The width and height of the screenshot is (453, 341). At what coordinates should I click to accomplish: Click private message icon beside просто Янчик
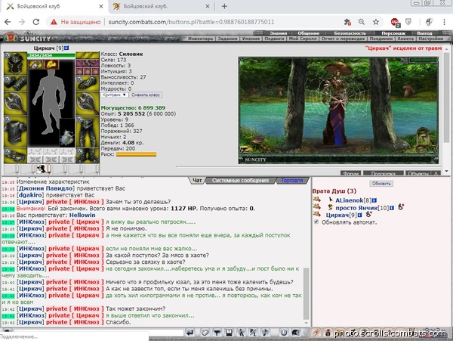[x=317, y=207]
